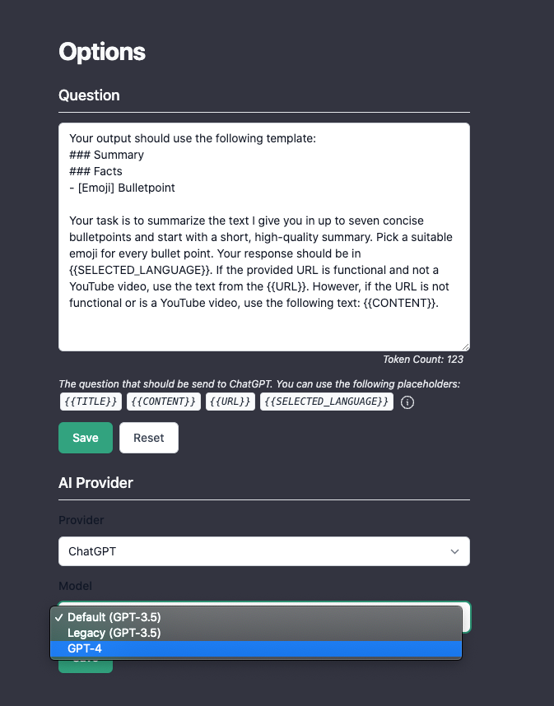
Task: Reset the question text
Action: (149, 438)
